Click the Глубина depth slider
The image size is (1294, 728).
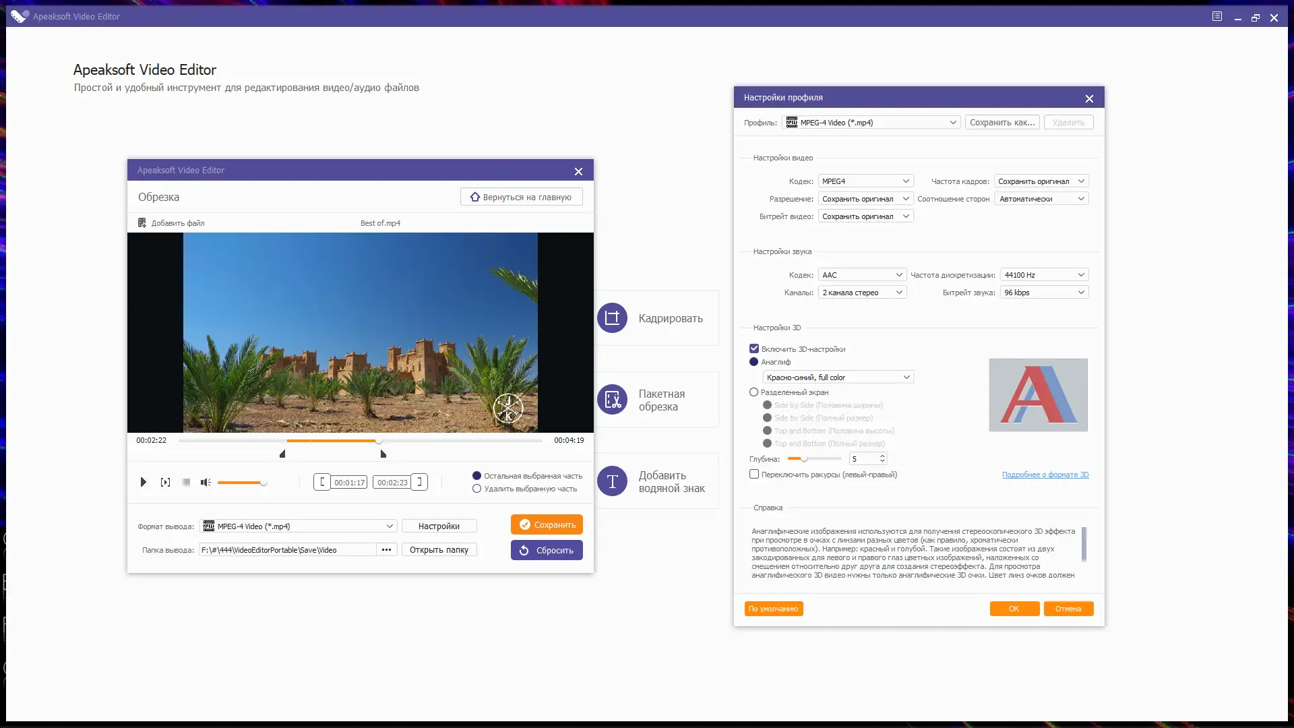(x=814, y=459)
